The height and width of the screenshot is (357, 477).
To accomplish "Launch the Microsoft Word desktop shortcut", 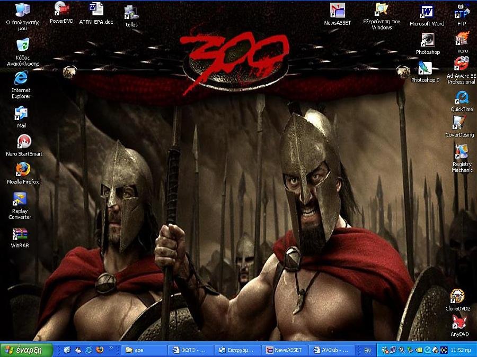I will click(427, 15).
